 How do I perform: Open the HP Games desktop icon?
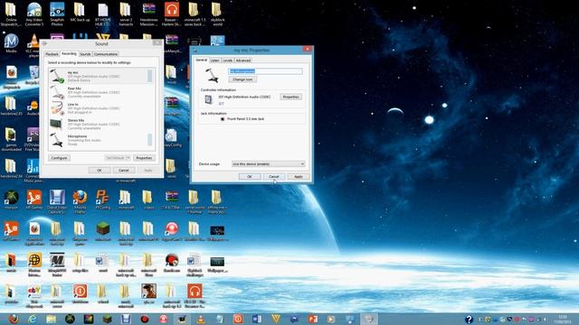coord(34,200)
